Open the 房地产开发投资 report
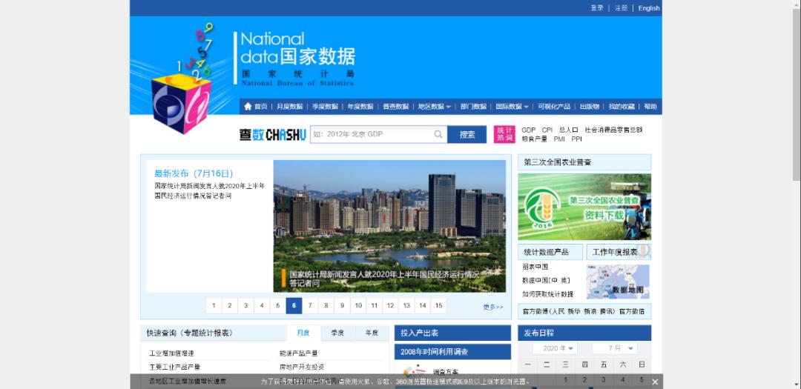This screenshot has height=389, width=801. pyautogui.click(x=301, y=367)
